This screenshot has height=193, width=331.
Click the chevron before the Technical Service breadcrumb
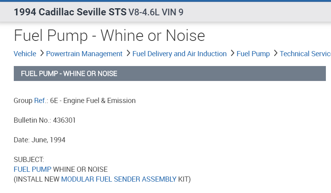point(275,53)
